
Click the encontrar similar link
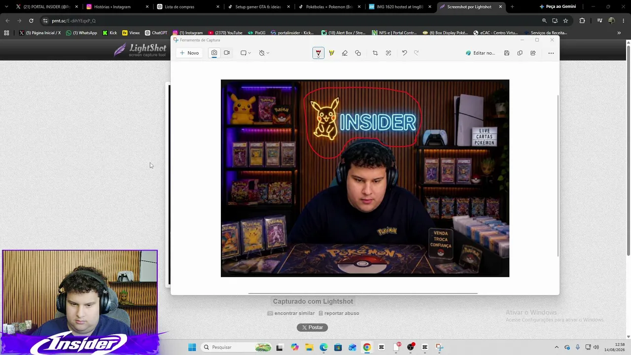pyautogui.click(x=291, y=313)
